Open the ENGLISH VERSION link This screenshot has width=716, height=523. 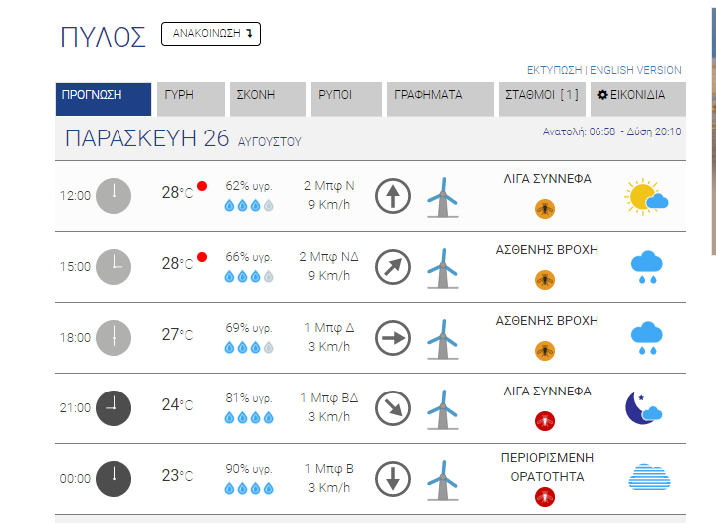coord(635,70)
